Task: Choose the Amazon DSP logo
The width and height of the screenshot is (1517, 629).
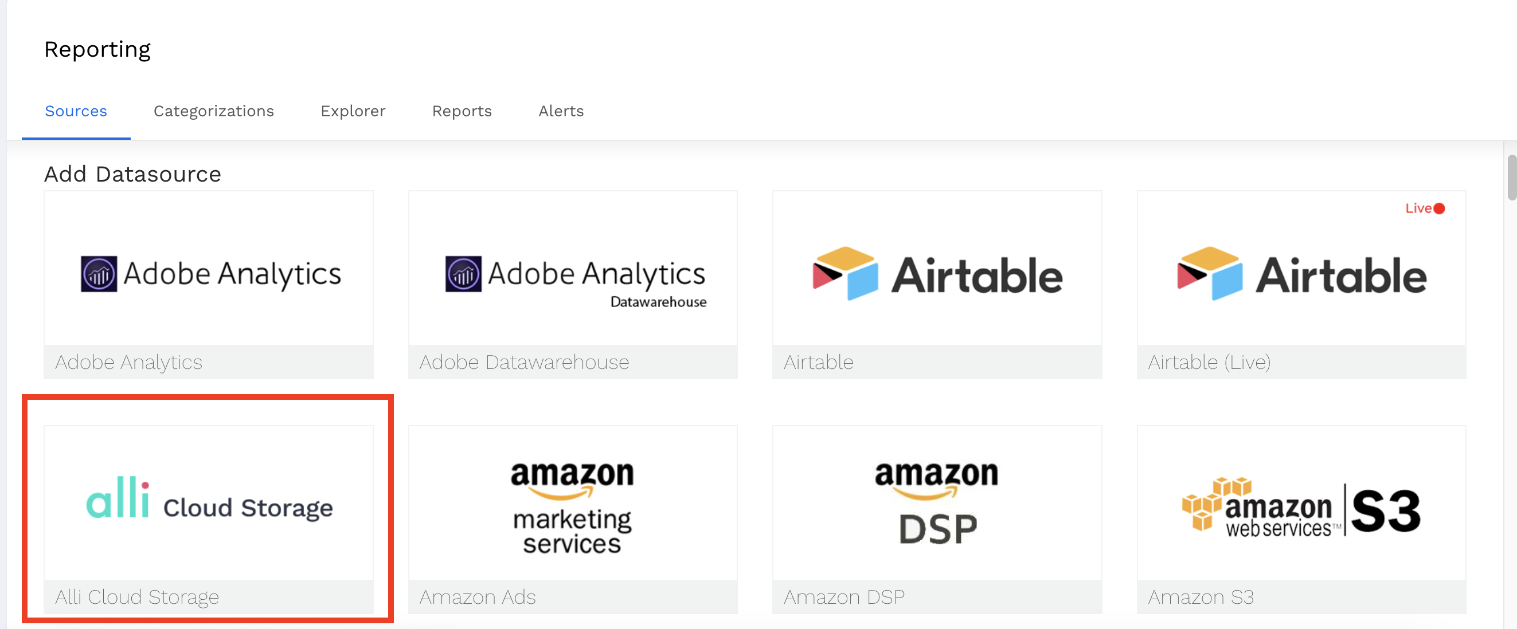Action: tap(937, 503)
